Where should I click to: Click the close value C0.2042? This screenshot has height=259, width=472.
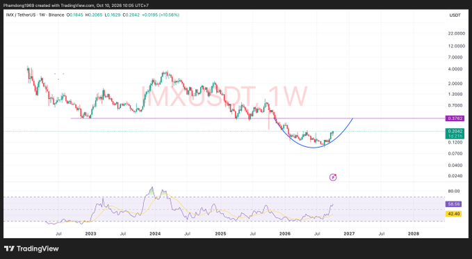131,15
